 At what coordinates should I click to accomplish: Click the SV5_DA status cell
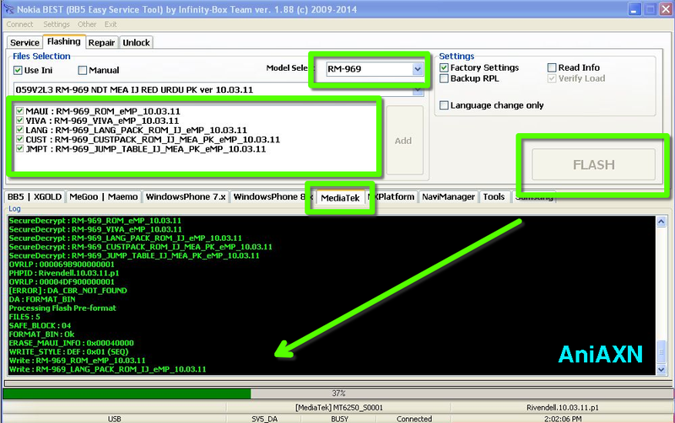264,419
